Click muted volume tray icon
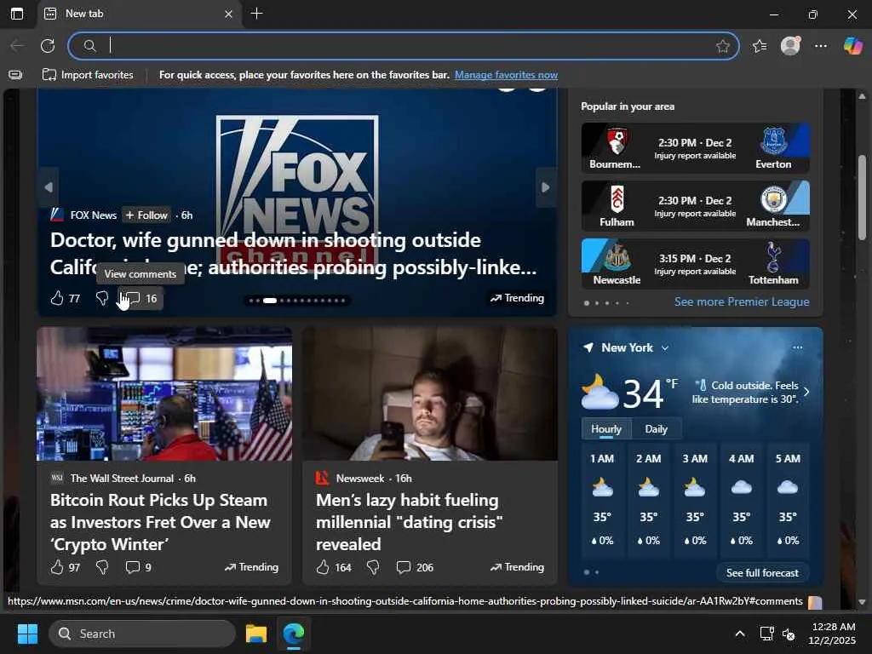Screen dimensions: 872x654 tap(789, 634)
